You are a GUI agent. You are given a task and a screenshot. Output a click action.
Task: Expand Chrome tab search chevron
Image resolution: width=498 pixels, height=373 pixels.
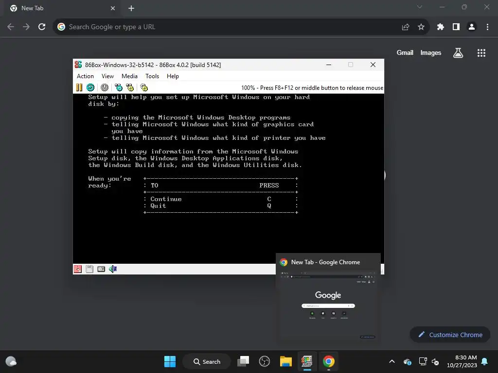pos(420,7)
